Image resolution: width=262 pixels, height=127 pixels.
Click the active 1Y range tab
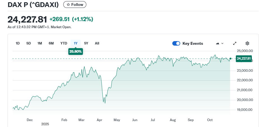75,43
